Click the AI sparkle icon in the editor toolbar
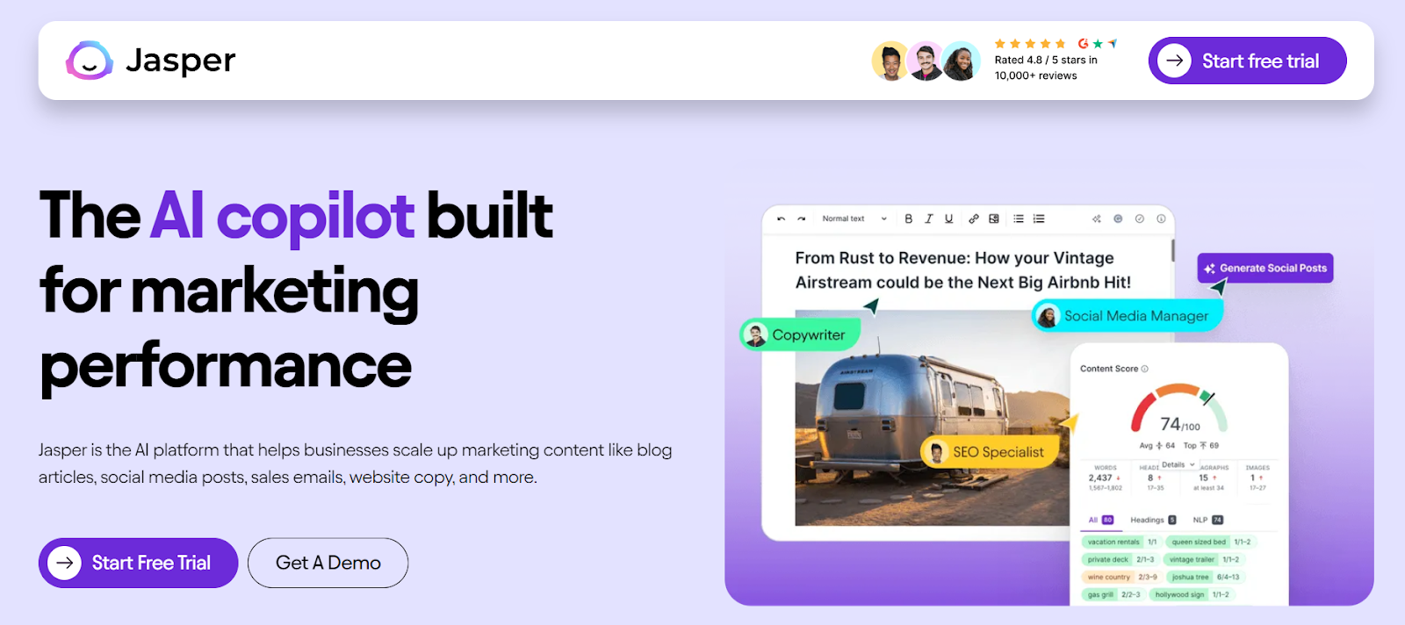Image resolution: width=1405 pixels, height=625 pixels. point(1097,219)
